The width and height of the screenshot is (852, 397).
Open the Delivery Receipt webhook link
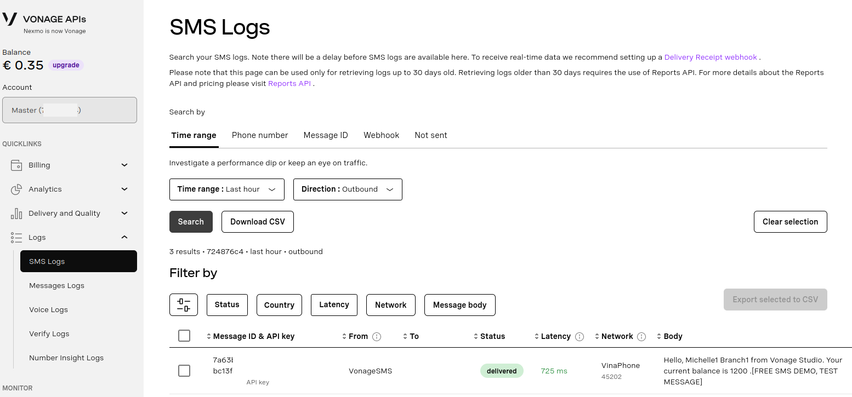coord(711,57)
